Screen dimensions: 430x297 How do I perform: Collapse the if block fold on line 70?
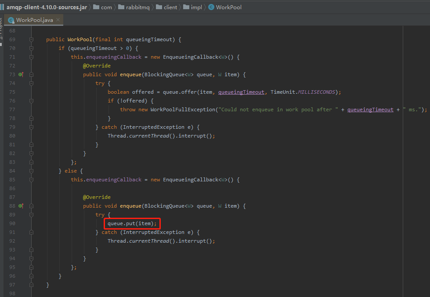pyautogui.click(x=31, y=49)
